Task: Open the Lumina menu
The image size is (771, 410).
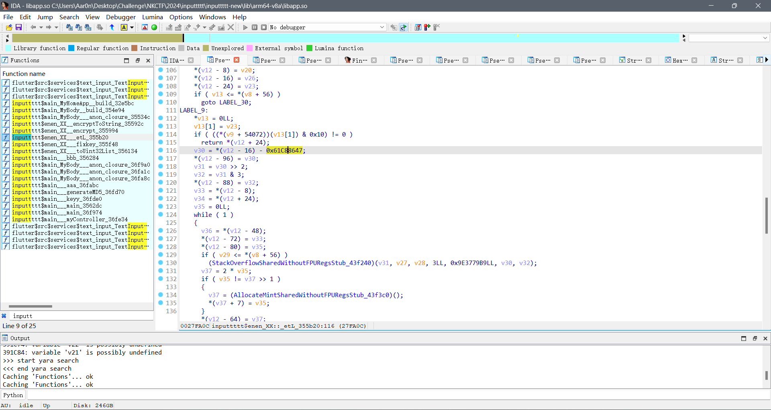Action: click(153, 17)
